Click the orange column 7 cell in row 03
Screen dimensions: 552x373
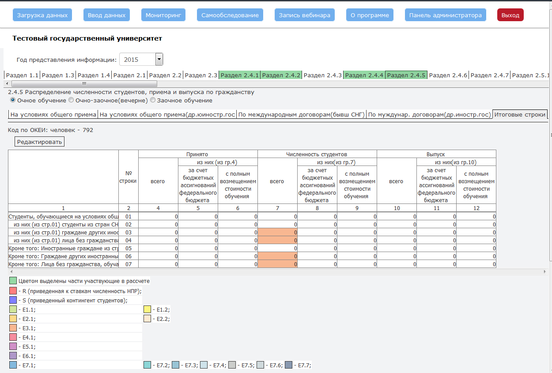click(277, 232)
